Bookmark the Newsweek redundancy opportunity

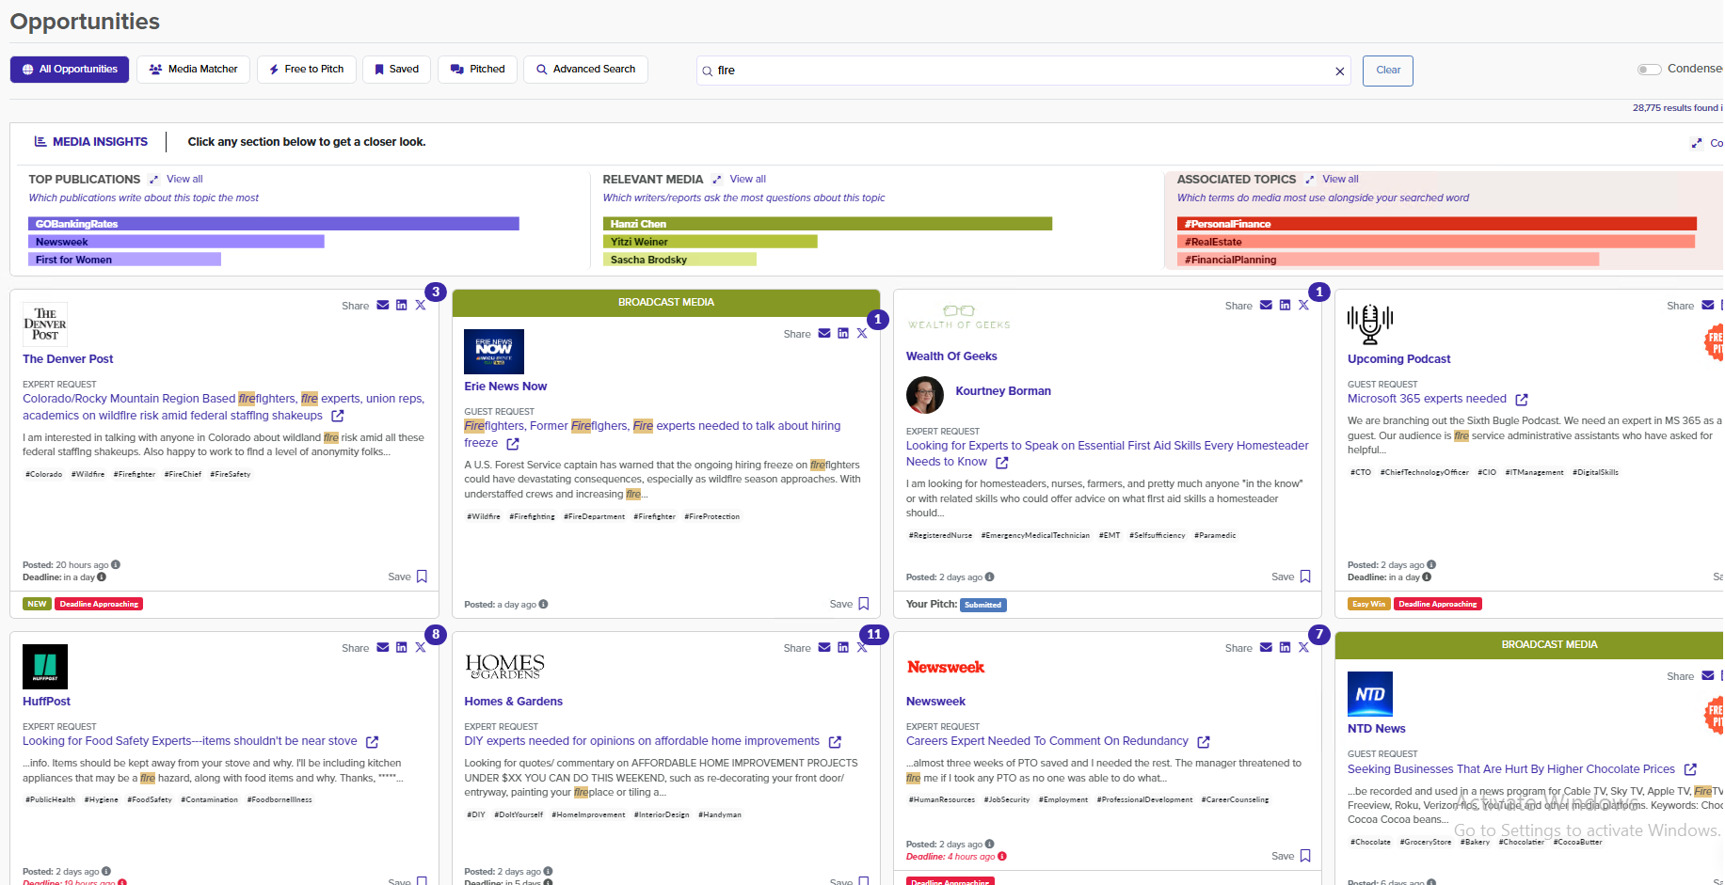click(x=1305, y=856)
